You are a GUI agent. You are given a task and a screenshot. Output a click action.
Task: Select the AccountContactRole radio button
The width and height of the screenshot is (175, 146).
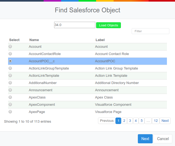point(10,54)
